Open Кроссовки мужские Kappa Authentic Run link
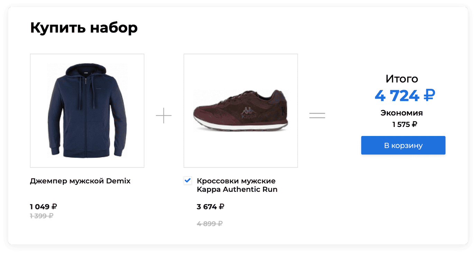This screenshot has width=476, height=254. click(x=237, y=185)
